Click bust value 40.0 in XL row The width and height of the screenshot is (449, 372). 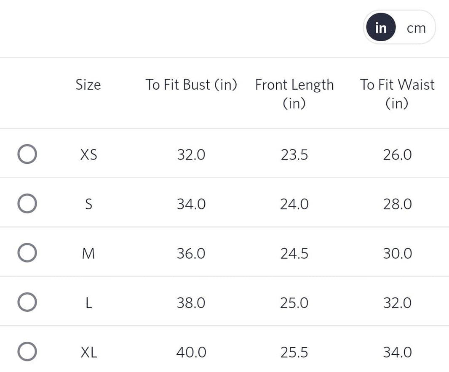coord(191,352)
